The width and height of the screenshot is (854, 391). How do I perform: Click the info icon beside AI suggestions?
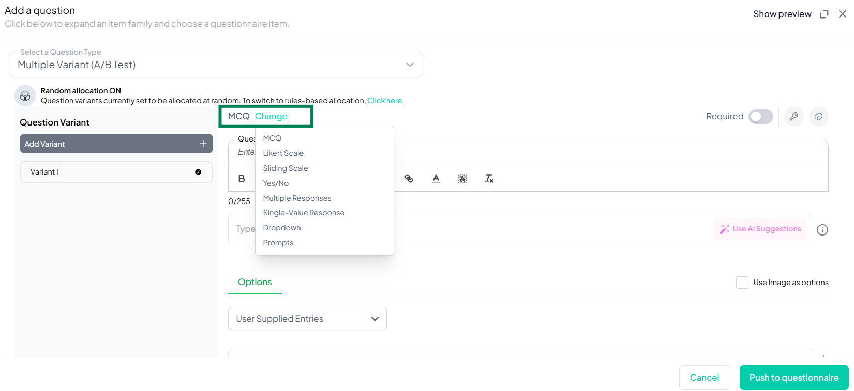(x=822, y=230)
